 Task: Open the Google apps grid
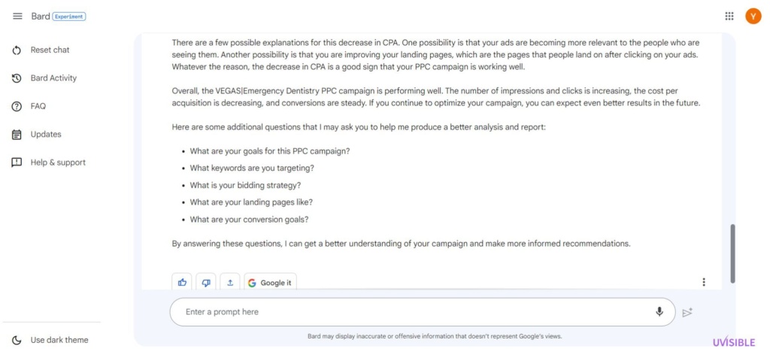[x=729, y=17]
